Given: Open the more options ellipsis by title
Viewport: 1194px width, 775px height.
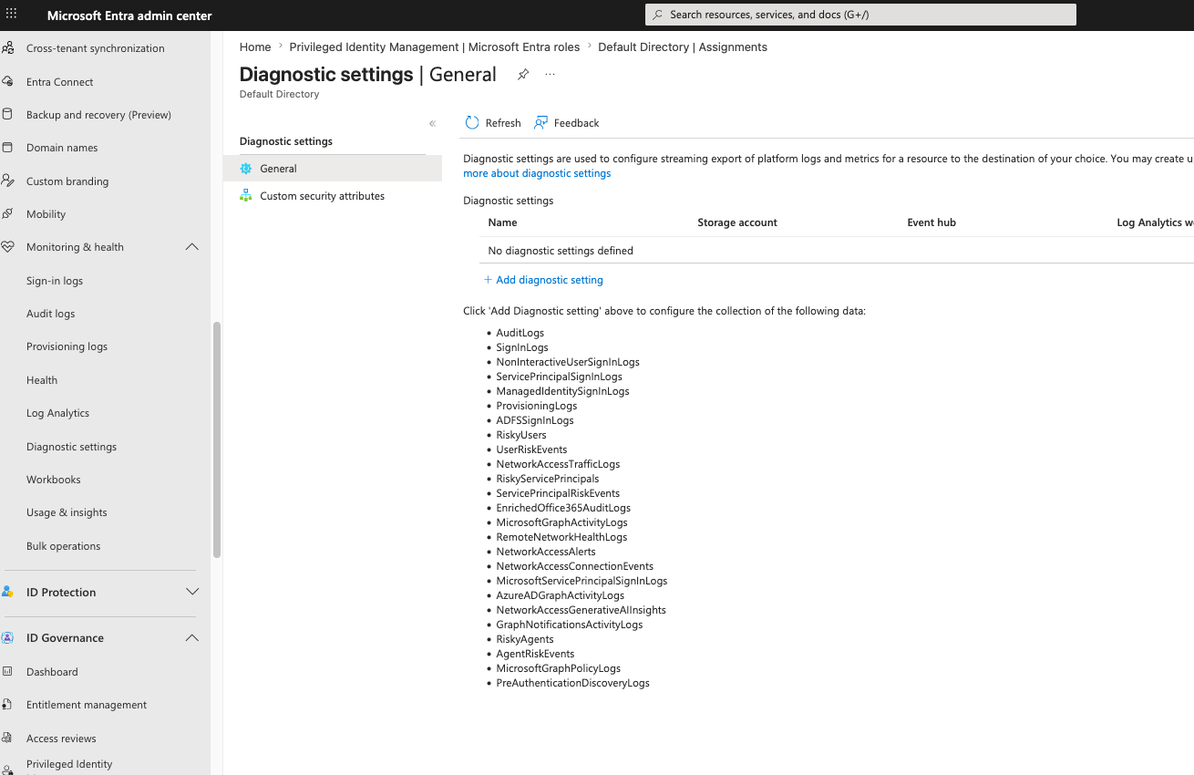Looking at the screenshot, I should pos(550,75).
